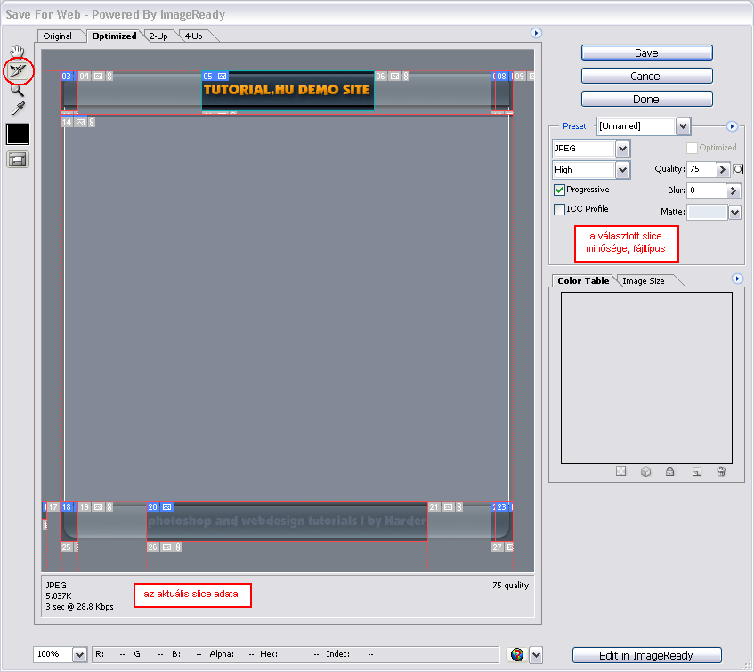This screenshot has height=672, width=754.
Task: Expand the Preset dropdown list
Action: pyautogui.click(x=683, y=126)
